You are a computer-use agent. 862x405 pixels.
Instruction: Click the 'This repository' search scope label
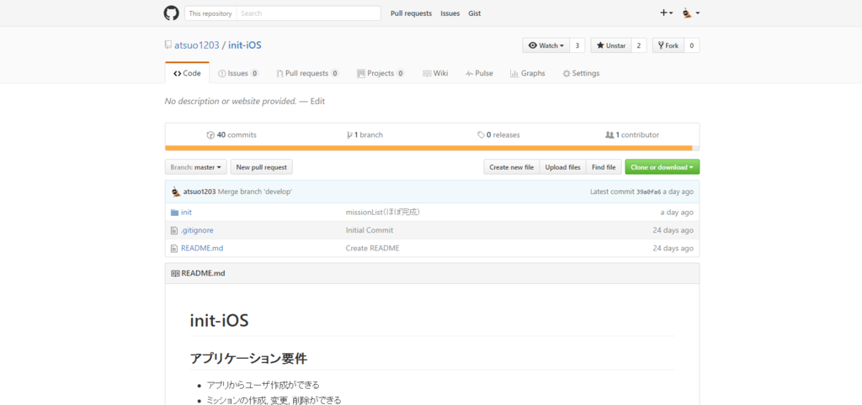[210, 13]
